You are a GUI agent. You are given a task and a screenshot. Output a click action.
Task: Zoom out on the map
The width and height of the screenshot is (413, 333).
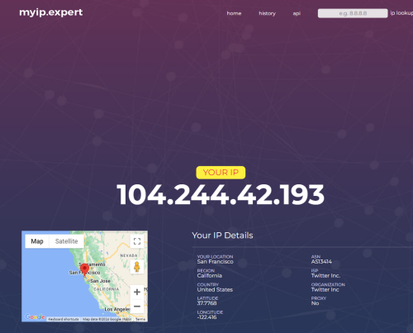(137, 306)
